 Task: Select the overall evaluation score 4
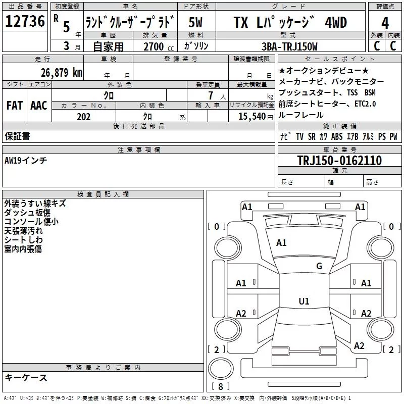(x=385, y=23)
